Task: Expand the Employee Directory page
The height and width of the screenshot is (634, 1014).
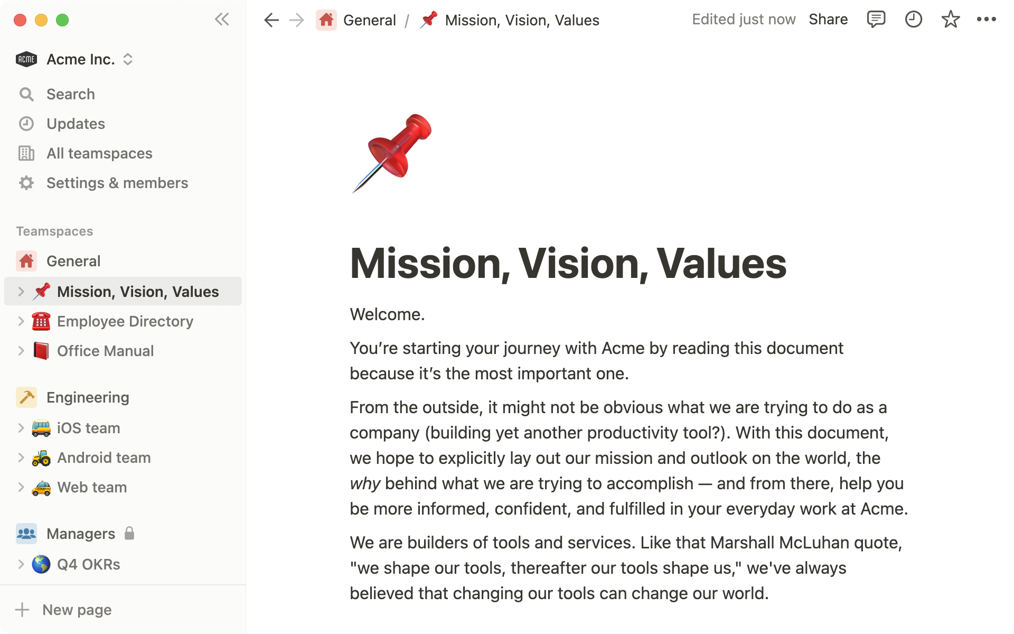Action: [x=18, y=321]
